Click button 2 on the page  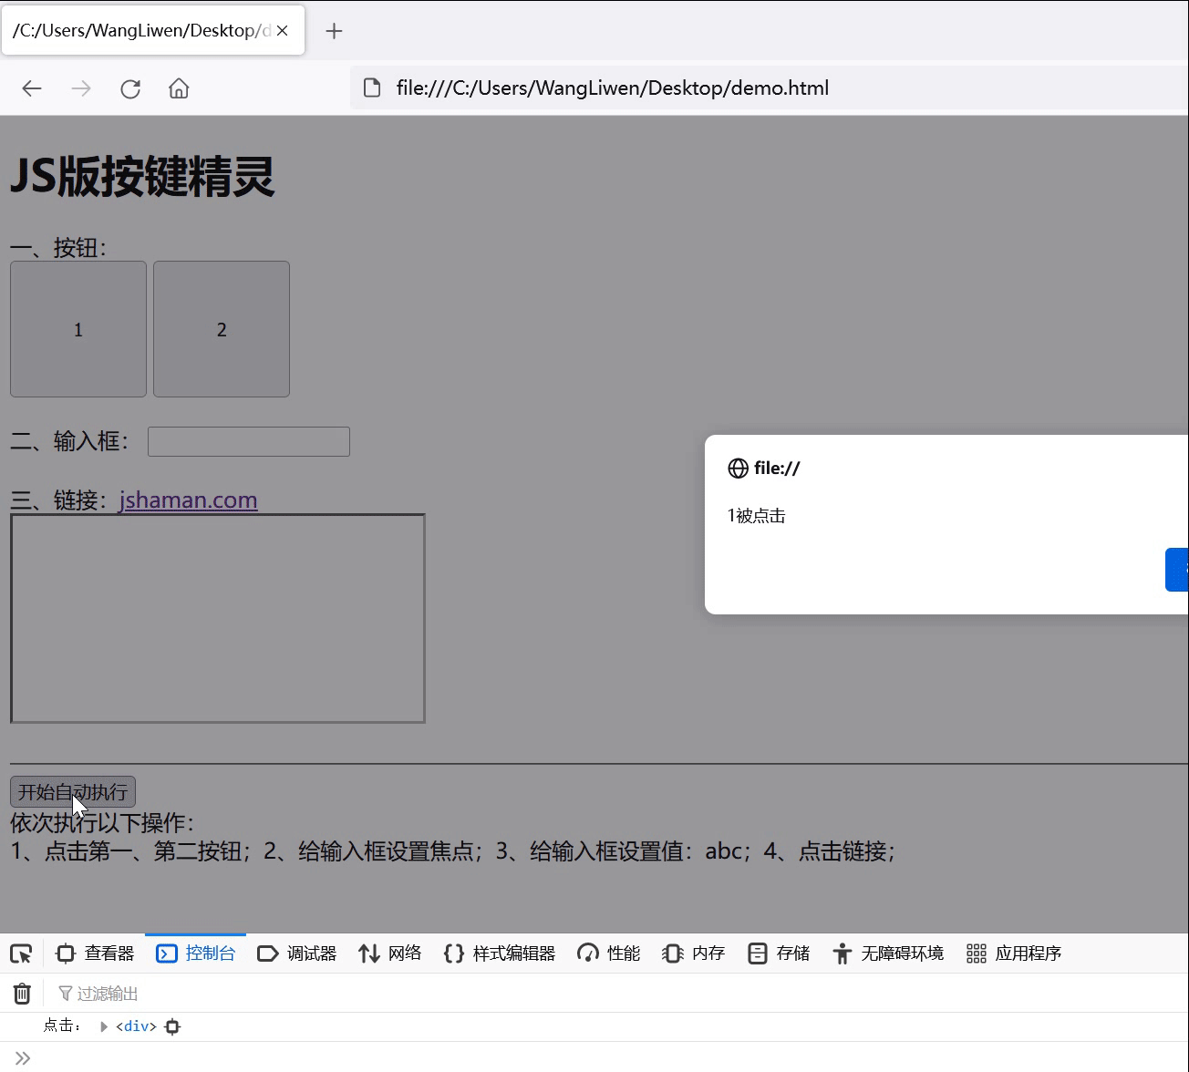(x=221, y=329)
